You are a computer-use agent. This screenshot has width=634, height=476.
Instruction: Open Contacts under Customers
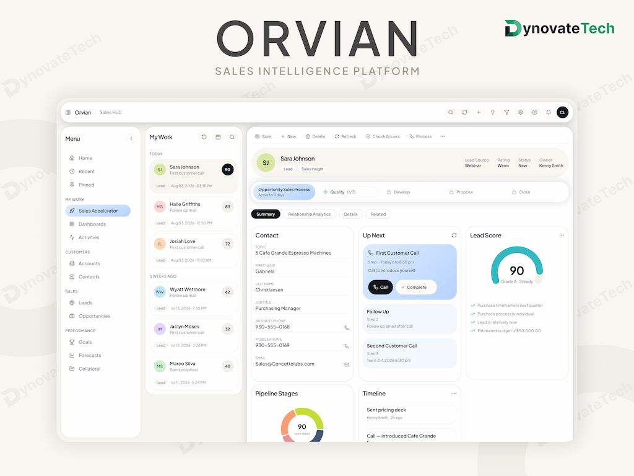pos(98,277)
